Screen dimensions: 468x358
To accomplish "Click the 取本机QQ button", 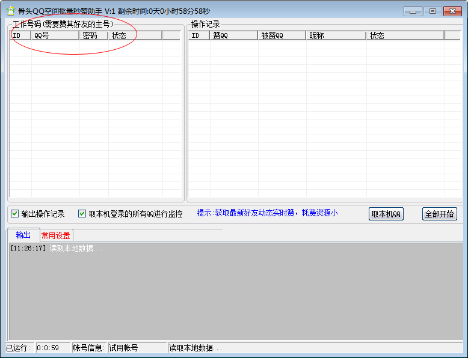I will [386, 214].
